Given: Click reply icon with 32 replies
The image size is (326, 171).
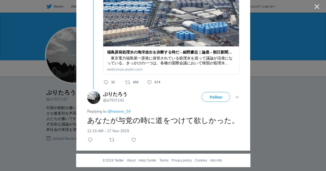Looking at the screenshot, I should click(106, 82).
